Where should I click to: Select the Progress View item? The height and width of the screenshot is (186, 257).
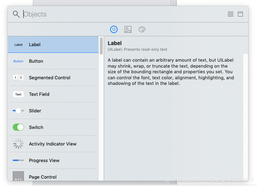coord(53,161)
